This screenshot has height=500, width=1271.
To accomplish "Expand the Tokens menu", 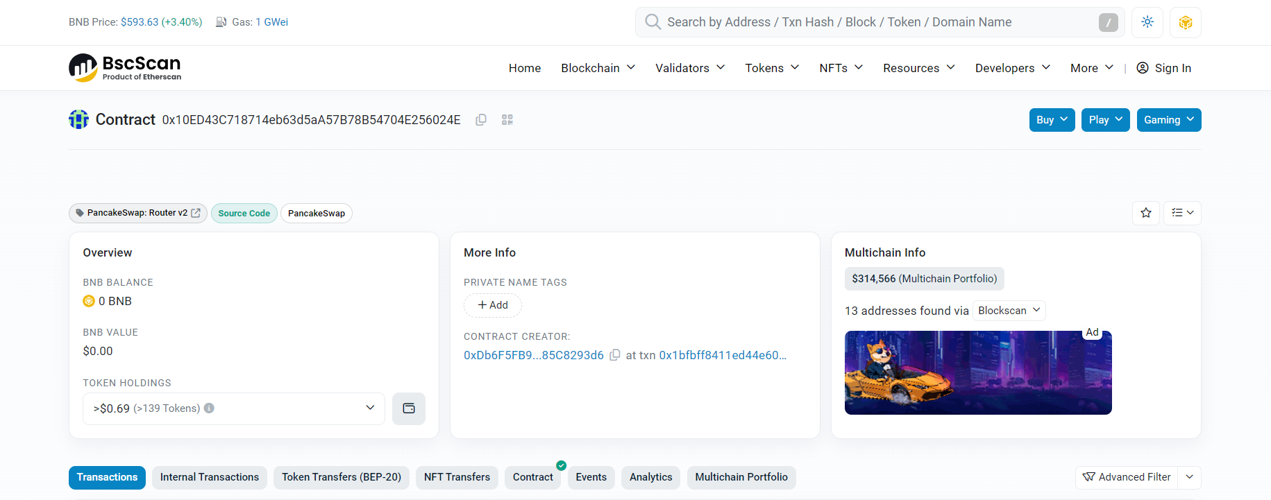I will (772, 68).
